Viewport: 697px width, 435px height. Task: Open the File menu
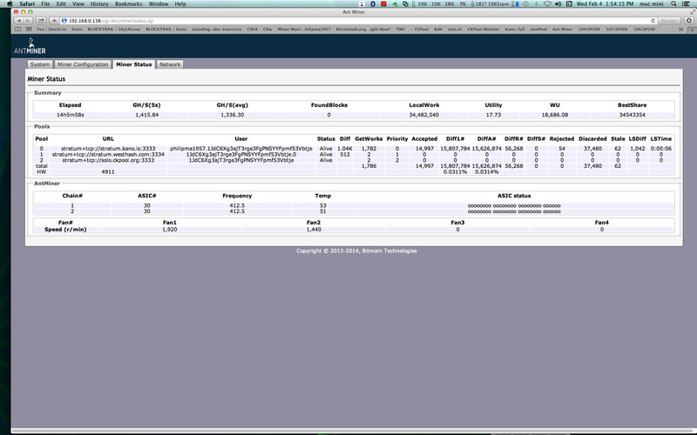pos(45,3)
